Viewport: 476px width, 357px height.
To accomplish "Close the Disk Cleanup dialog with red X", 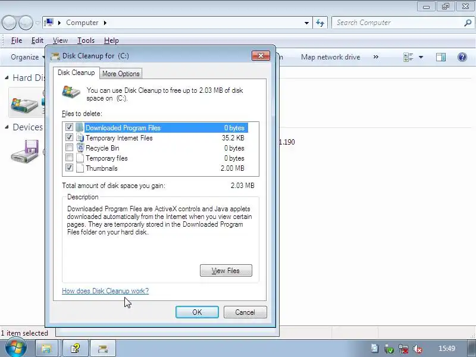I will coord(261,55).
